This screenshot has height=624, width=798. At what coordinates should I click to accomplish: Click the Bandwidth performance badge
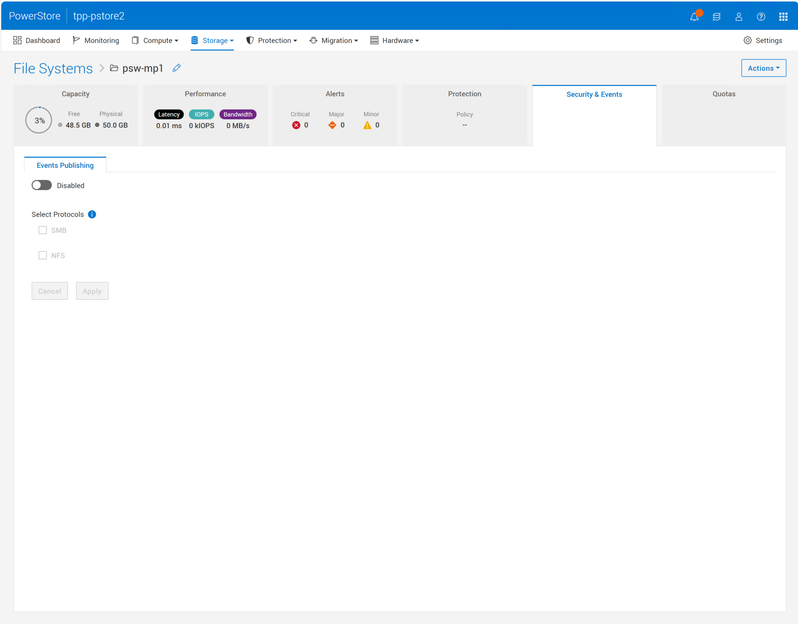point(238,114)
